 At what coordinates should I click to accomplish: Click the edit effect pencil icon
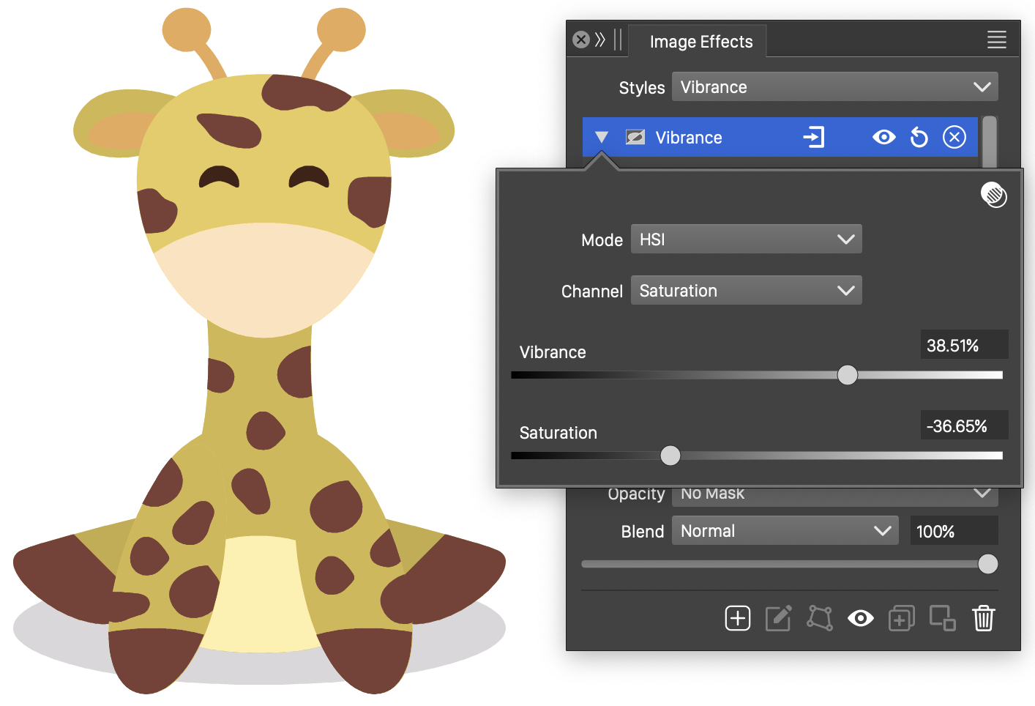coord(778,618)
